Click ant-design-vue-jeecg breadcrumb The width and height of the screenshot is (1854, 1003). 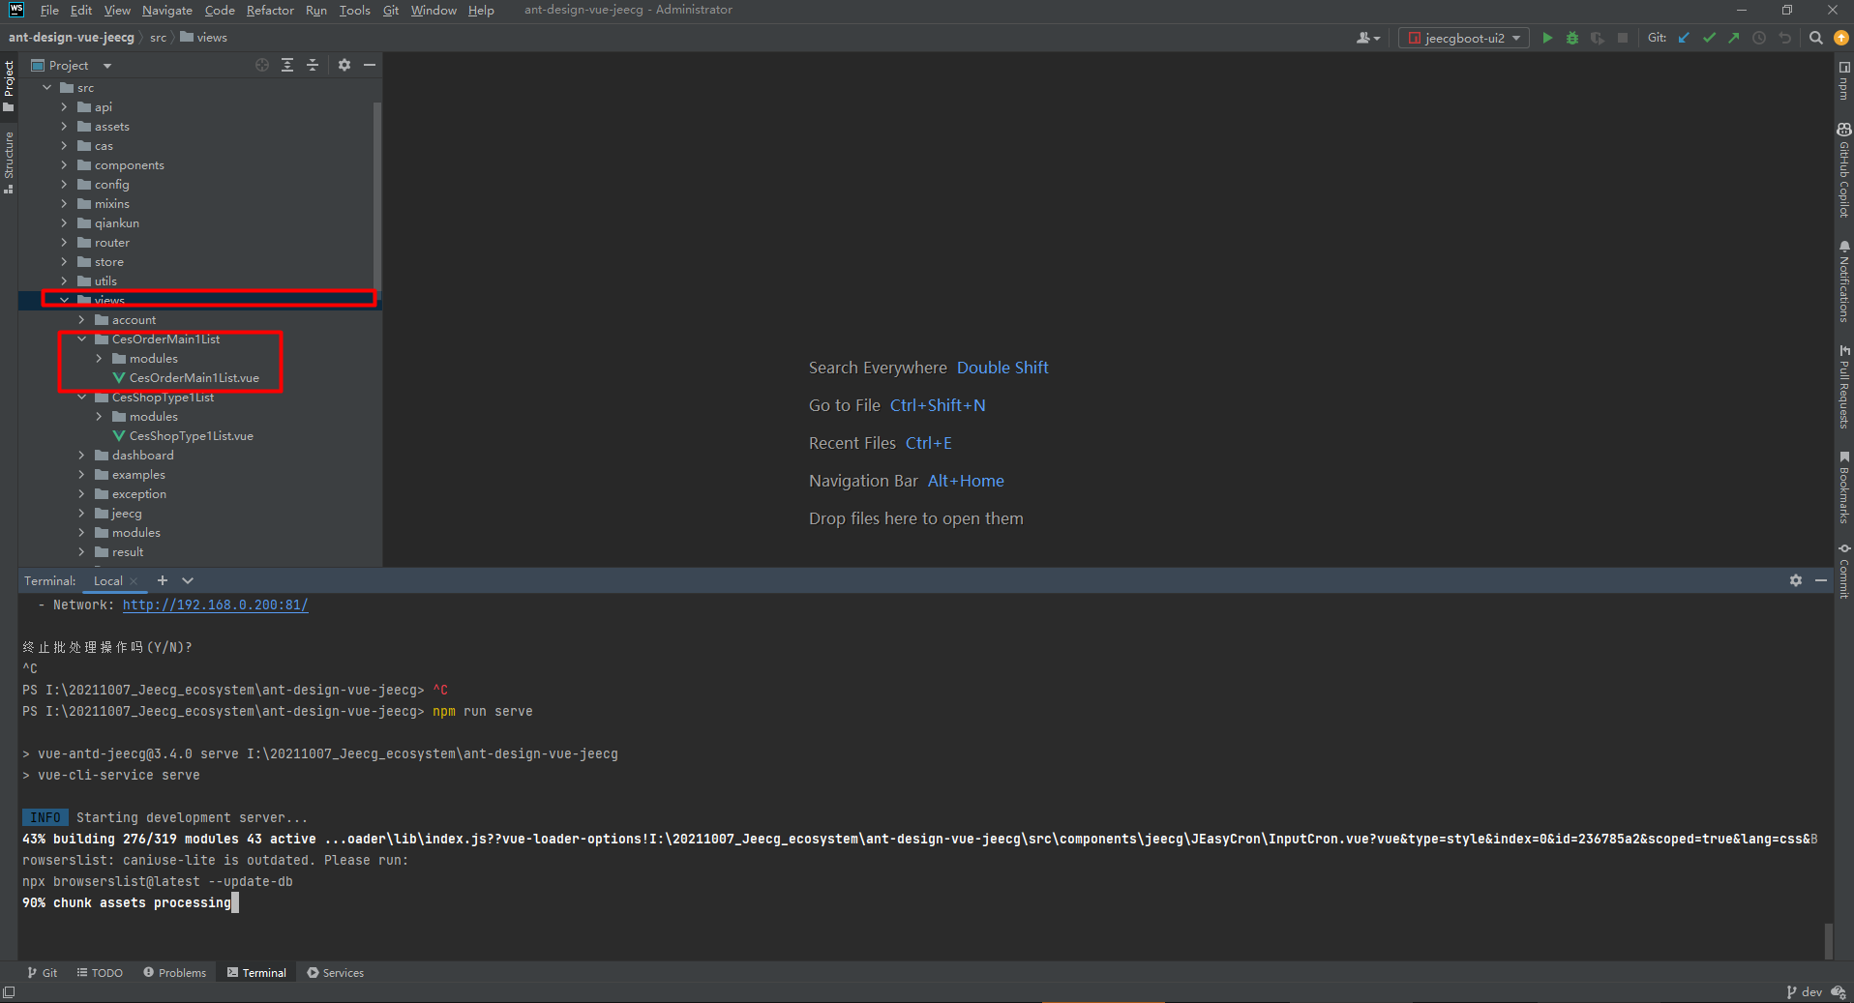(x=72, y=38)
